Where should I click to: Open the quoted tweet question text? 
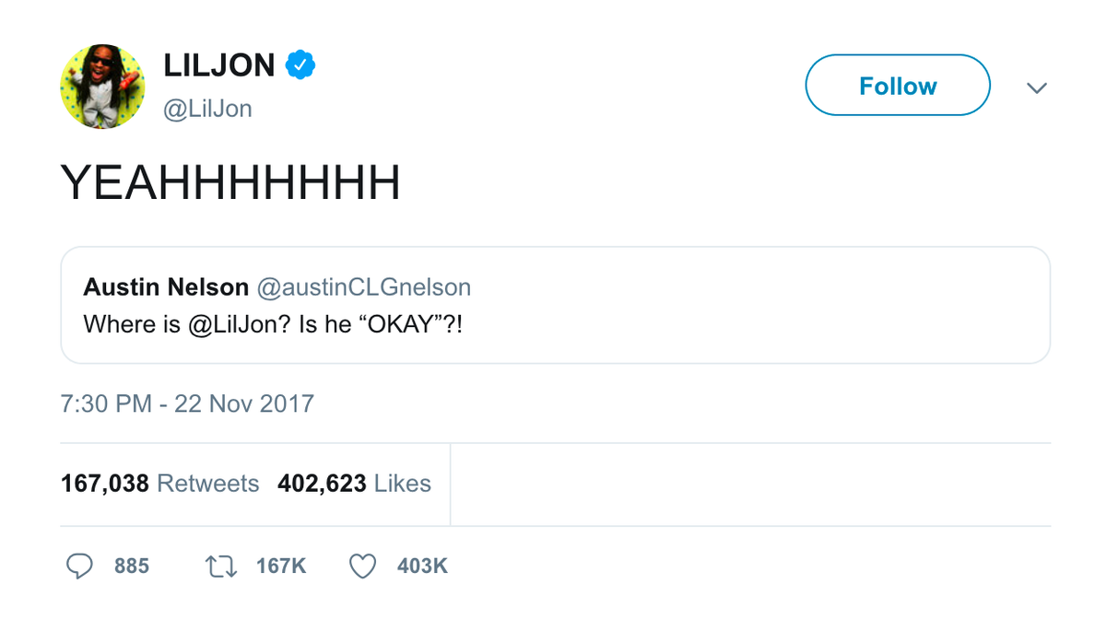[x=369, y=324]
